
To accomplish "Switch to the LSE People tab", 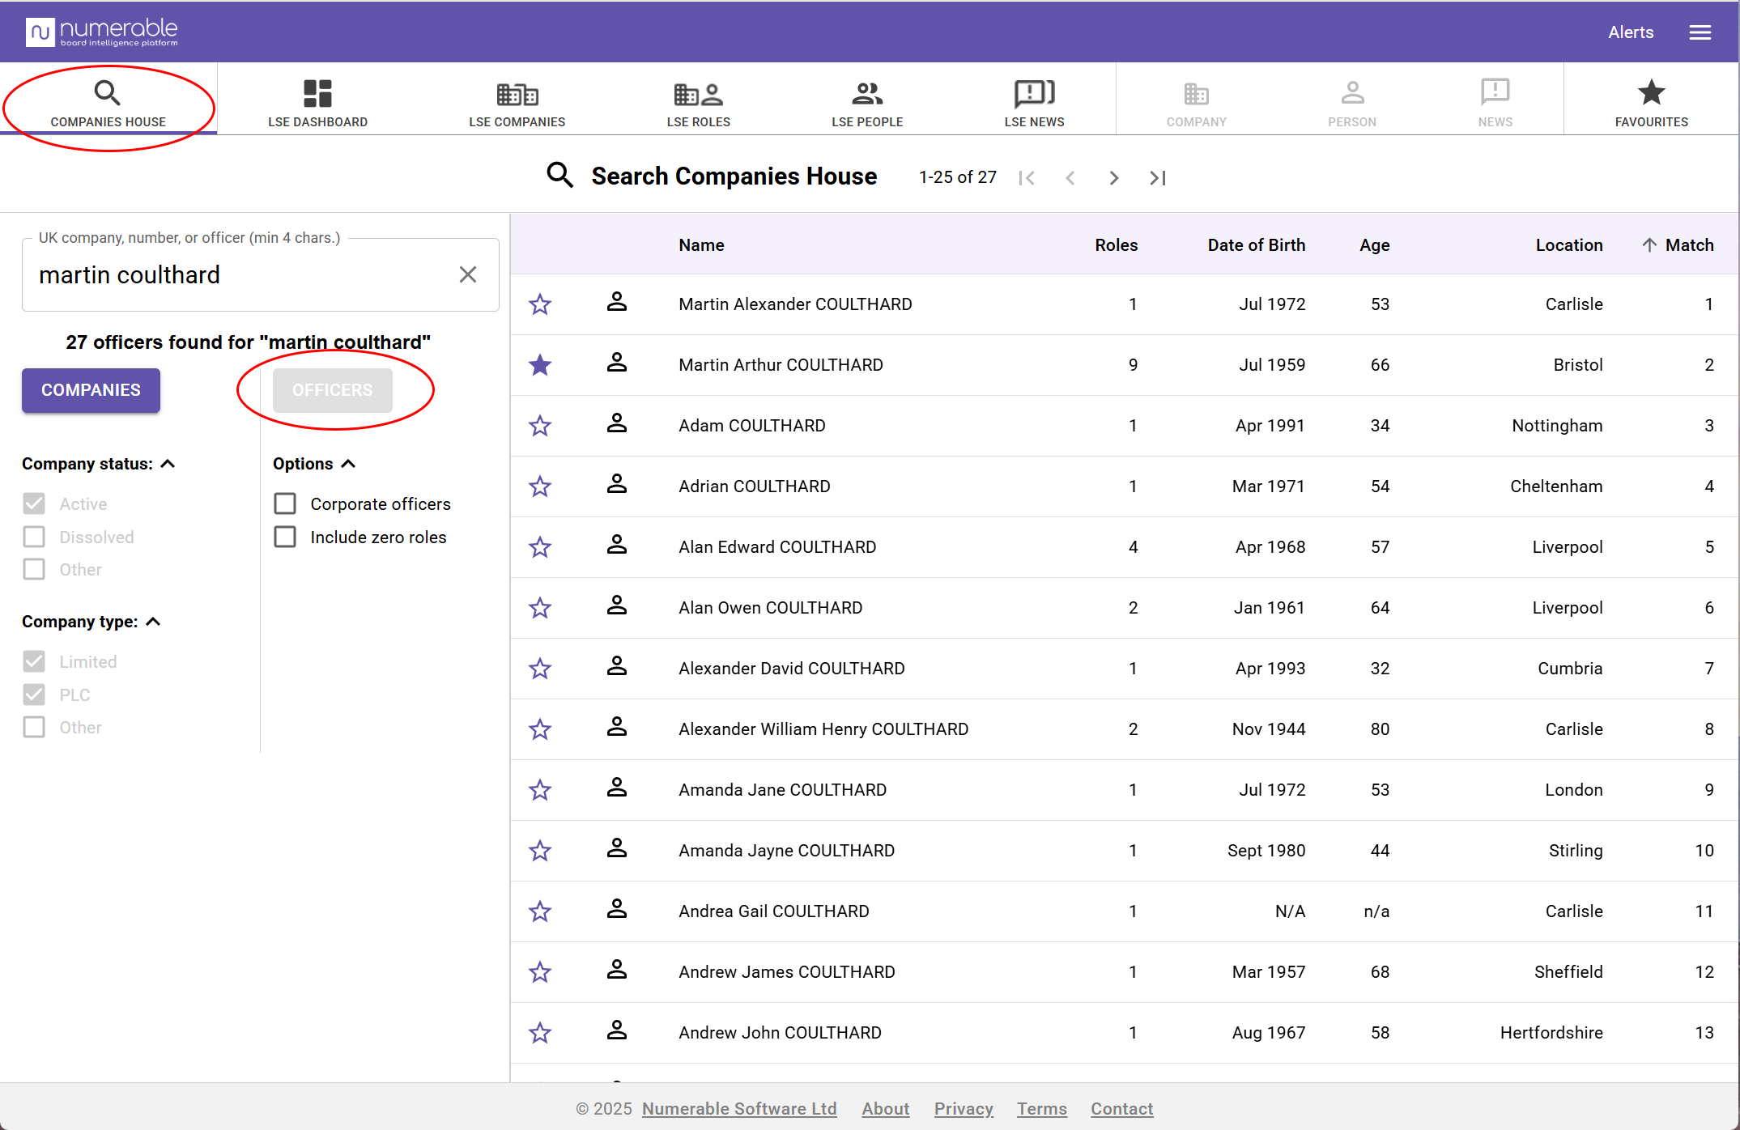I will [x=867, y=104].
